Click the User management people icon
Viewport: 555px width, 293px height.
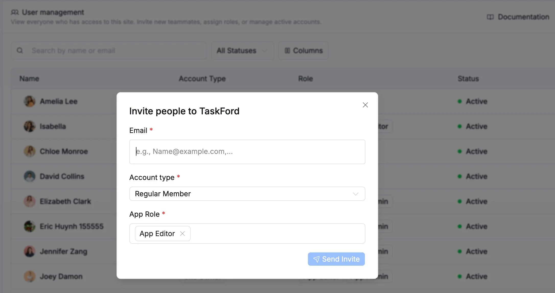(15, 12)
